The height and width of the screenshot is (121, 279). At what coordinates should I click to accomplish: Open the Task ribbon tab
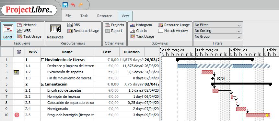(84, 16)
